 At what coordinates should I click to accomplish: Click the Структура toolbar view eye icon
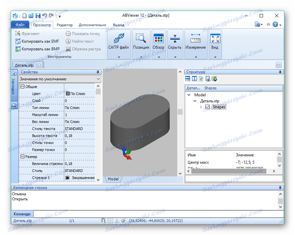point(208,79)
